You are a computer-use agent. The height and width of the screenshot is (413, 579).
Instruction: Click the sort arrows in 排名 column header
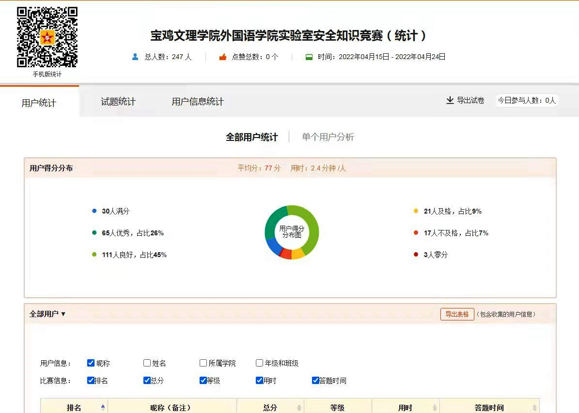[x=103, y=408]
